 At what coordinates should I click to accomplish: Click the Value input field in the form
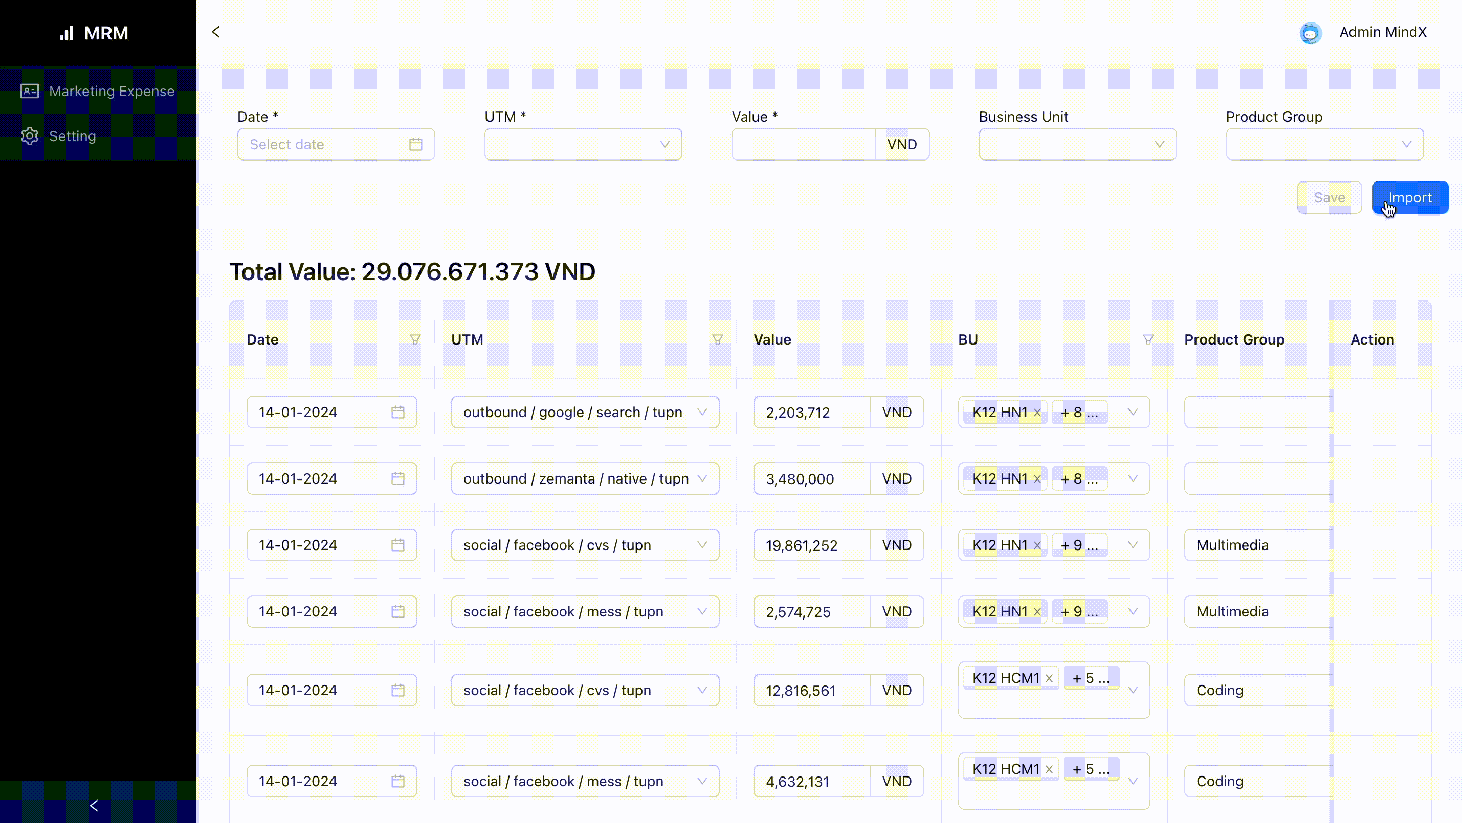point(803,144)
